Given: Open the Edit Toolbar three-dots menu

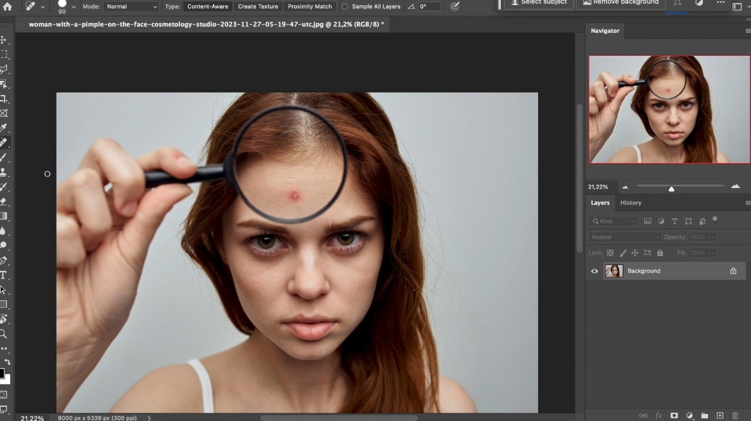Looking at the screenshot, I should pos(4,348).
